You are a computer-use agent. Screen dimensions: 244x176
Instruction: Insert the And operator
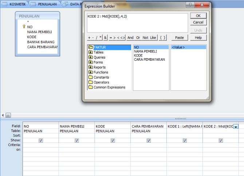pyautogui.click(x=130, y=37)
